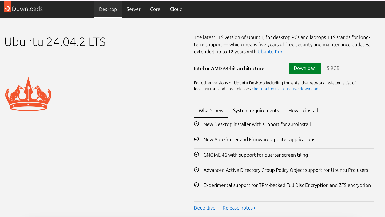
Task: Click the Ubuntu logo icon in header
Action: click(7, 9)
